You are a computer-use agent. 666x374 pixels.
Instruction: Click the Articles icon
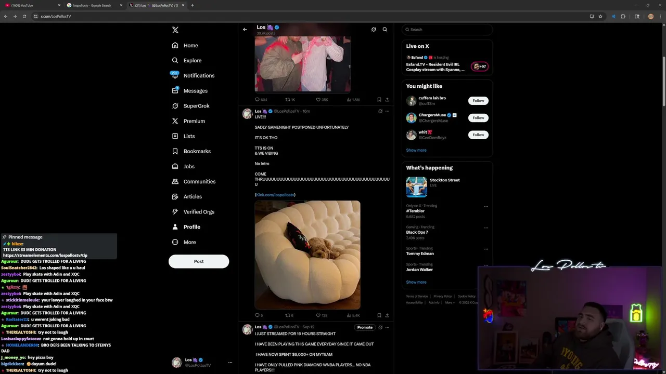point(175,196)
